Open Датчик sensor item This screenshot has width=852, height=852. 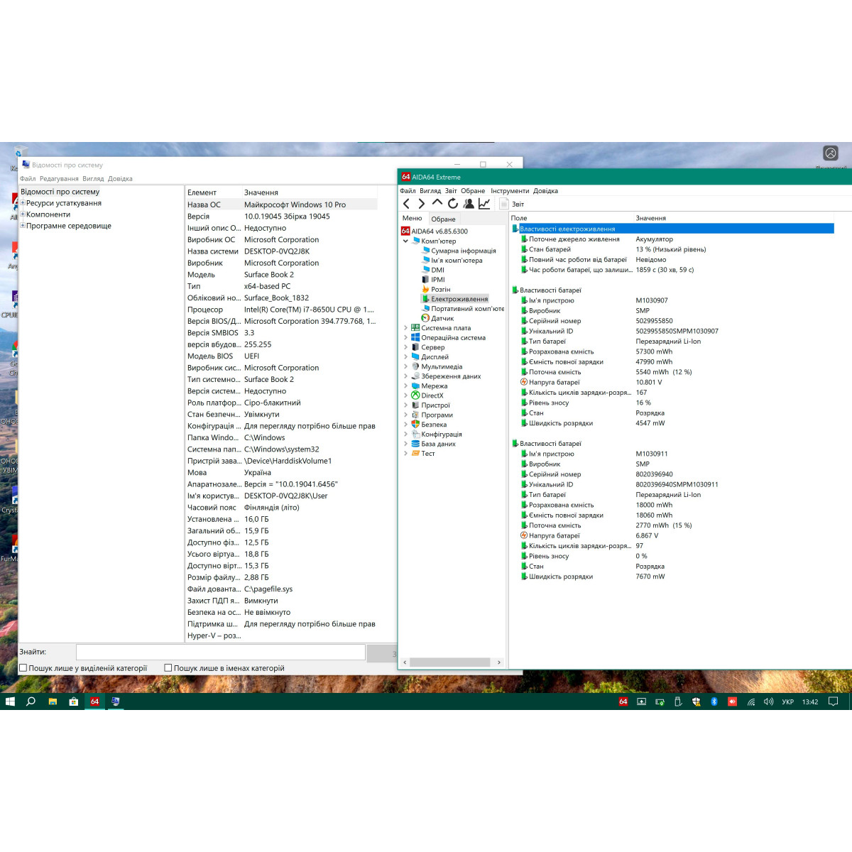(x=442, y=318)
